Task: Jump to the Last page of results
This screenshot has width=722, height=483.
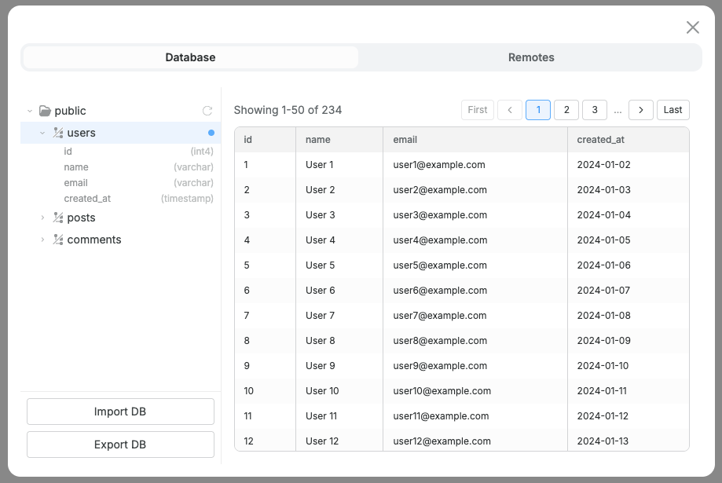Action: 673,110
